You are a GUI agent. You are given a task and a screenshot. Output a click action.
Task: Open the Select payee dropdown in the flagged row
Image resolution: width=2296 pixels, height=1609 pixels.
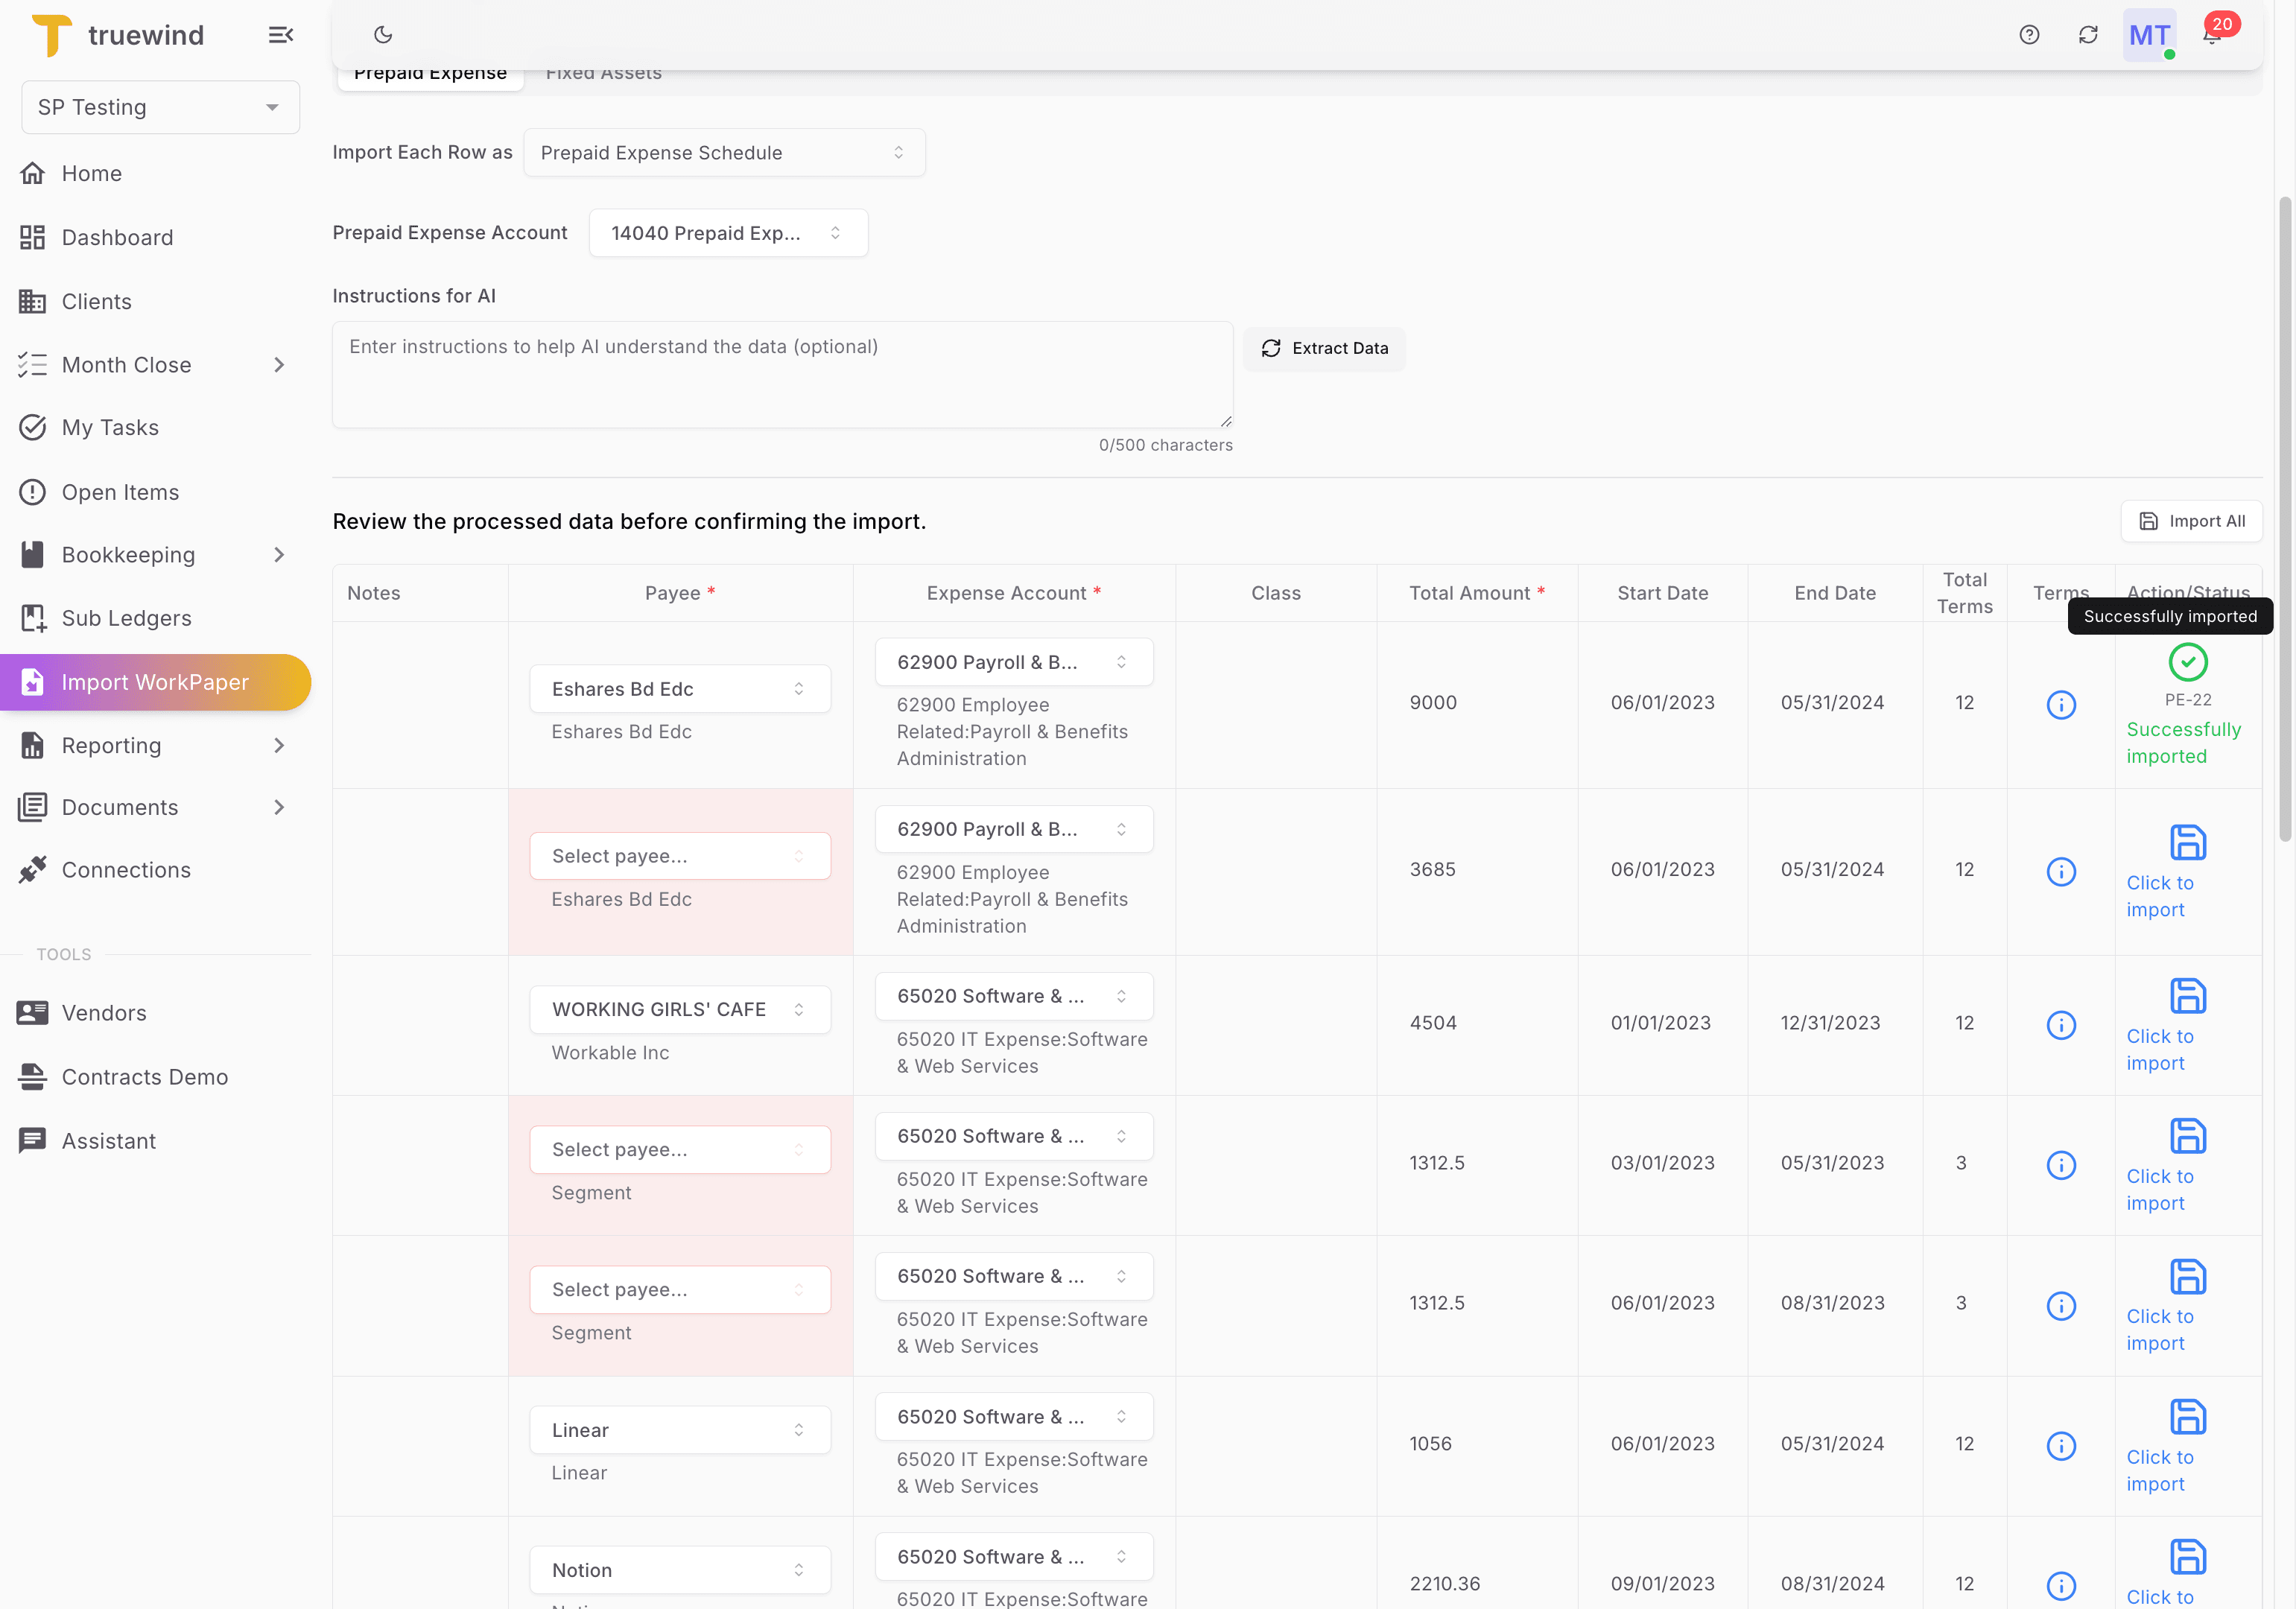pos(680,856)
